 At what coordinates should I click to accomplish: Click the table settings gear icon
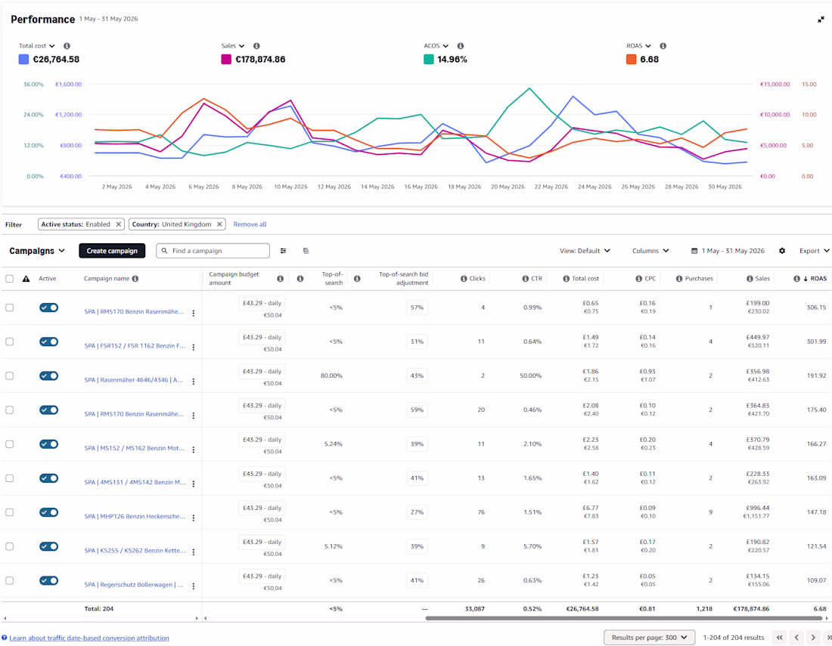point(782,251)
